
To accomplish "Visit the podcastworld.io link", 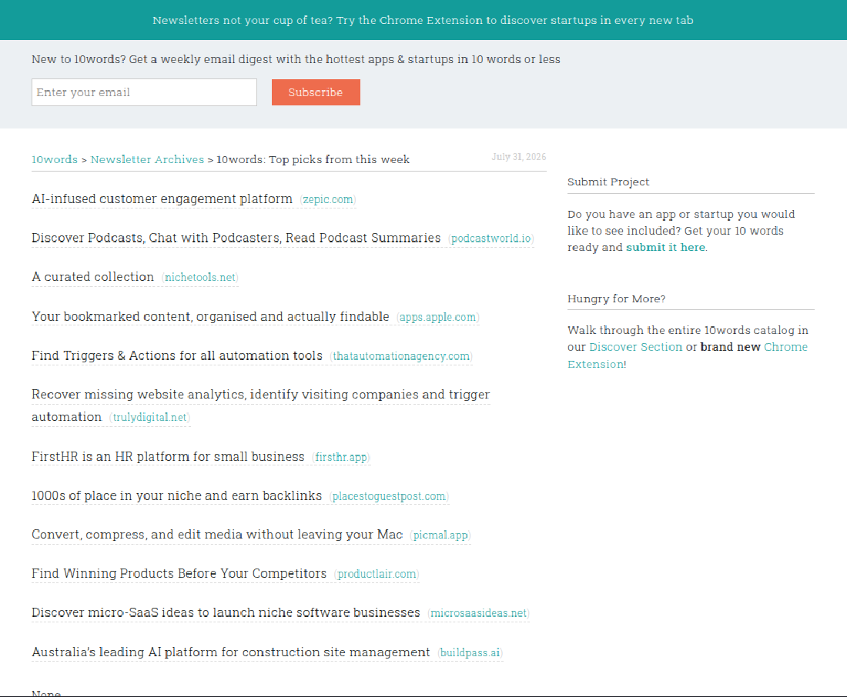I will pyautogui.click(x=491, y=238).
